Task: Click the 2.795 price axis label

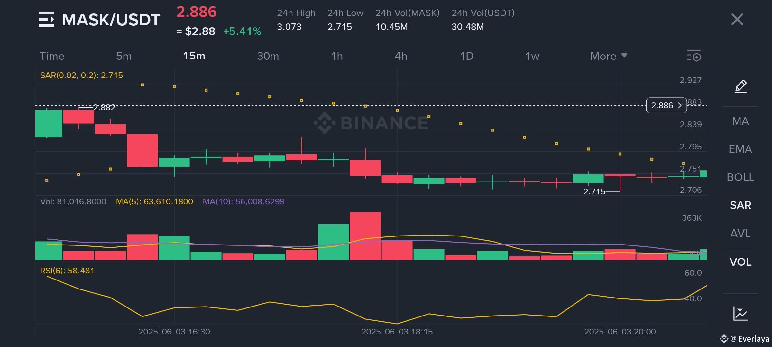Action: 690,147
